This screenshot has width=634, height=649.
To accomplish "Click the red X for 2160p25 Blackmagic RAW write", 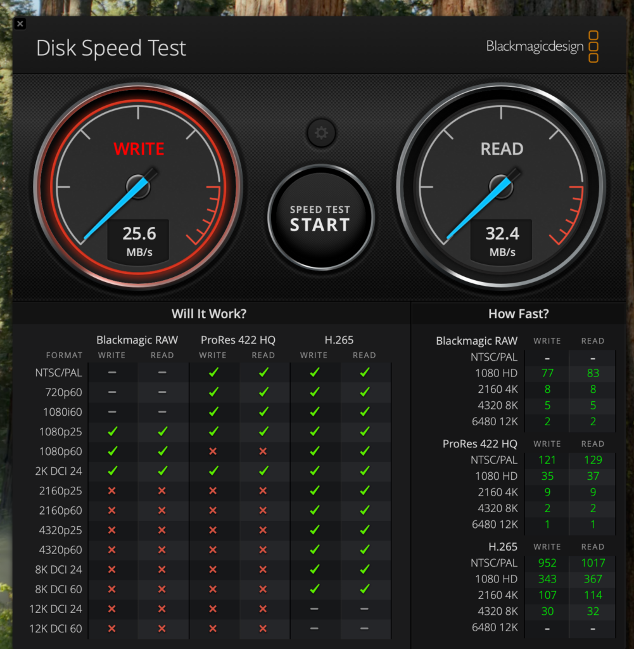I will (x=112, y=491).
